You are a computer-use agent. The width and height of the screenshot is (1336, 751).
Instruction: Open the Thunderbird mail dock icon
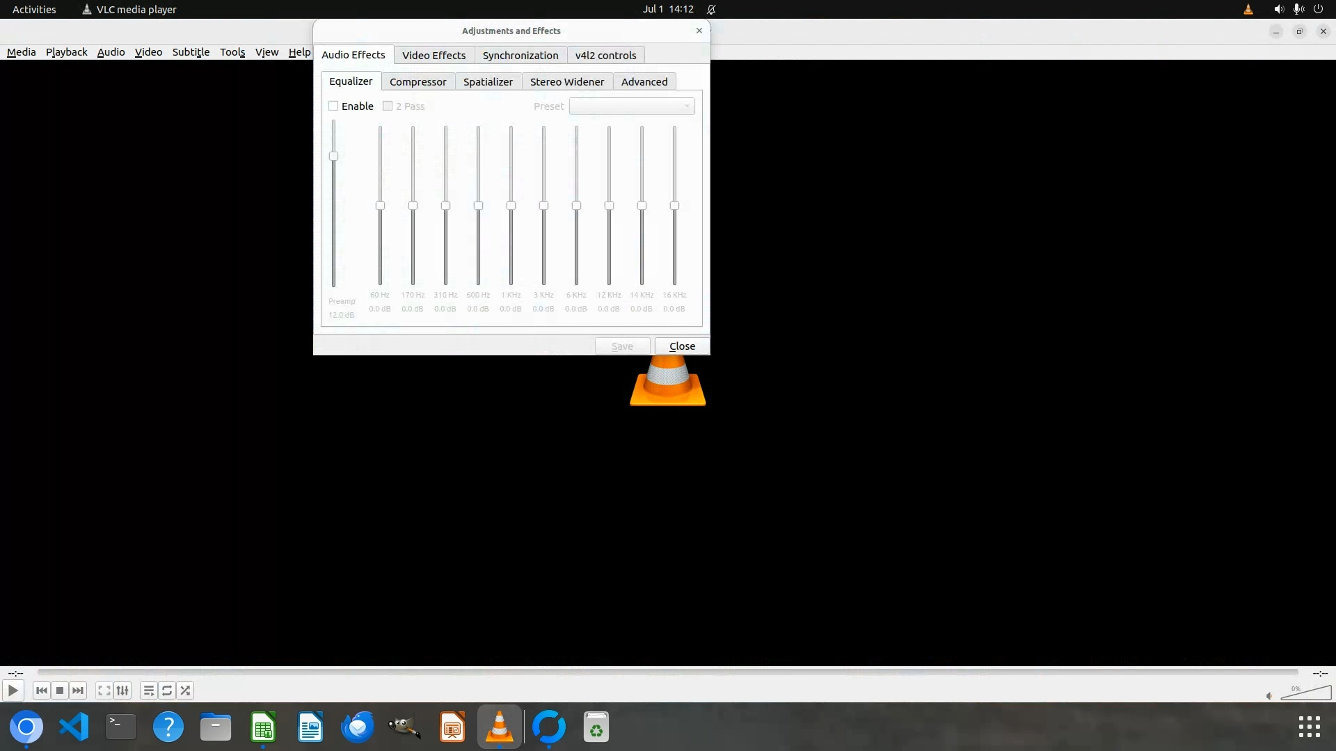(x=358, y=727)
